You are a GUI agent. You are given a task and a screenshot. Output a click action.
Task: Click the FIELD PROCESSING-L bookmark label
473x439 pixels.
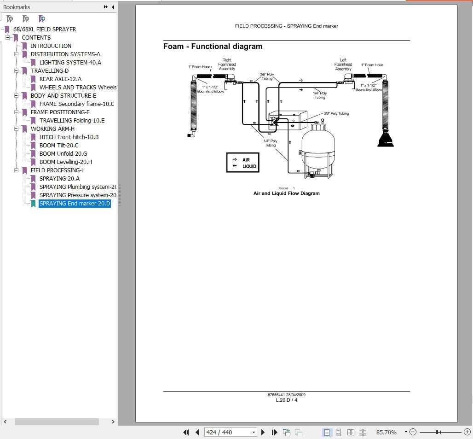click(x=58, y=170)
